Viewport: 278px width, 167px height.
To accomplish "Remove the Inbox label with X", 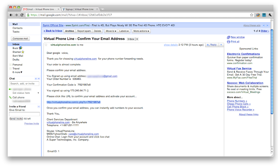I will (x=137, y=39).
